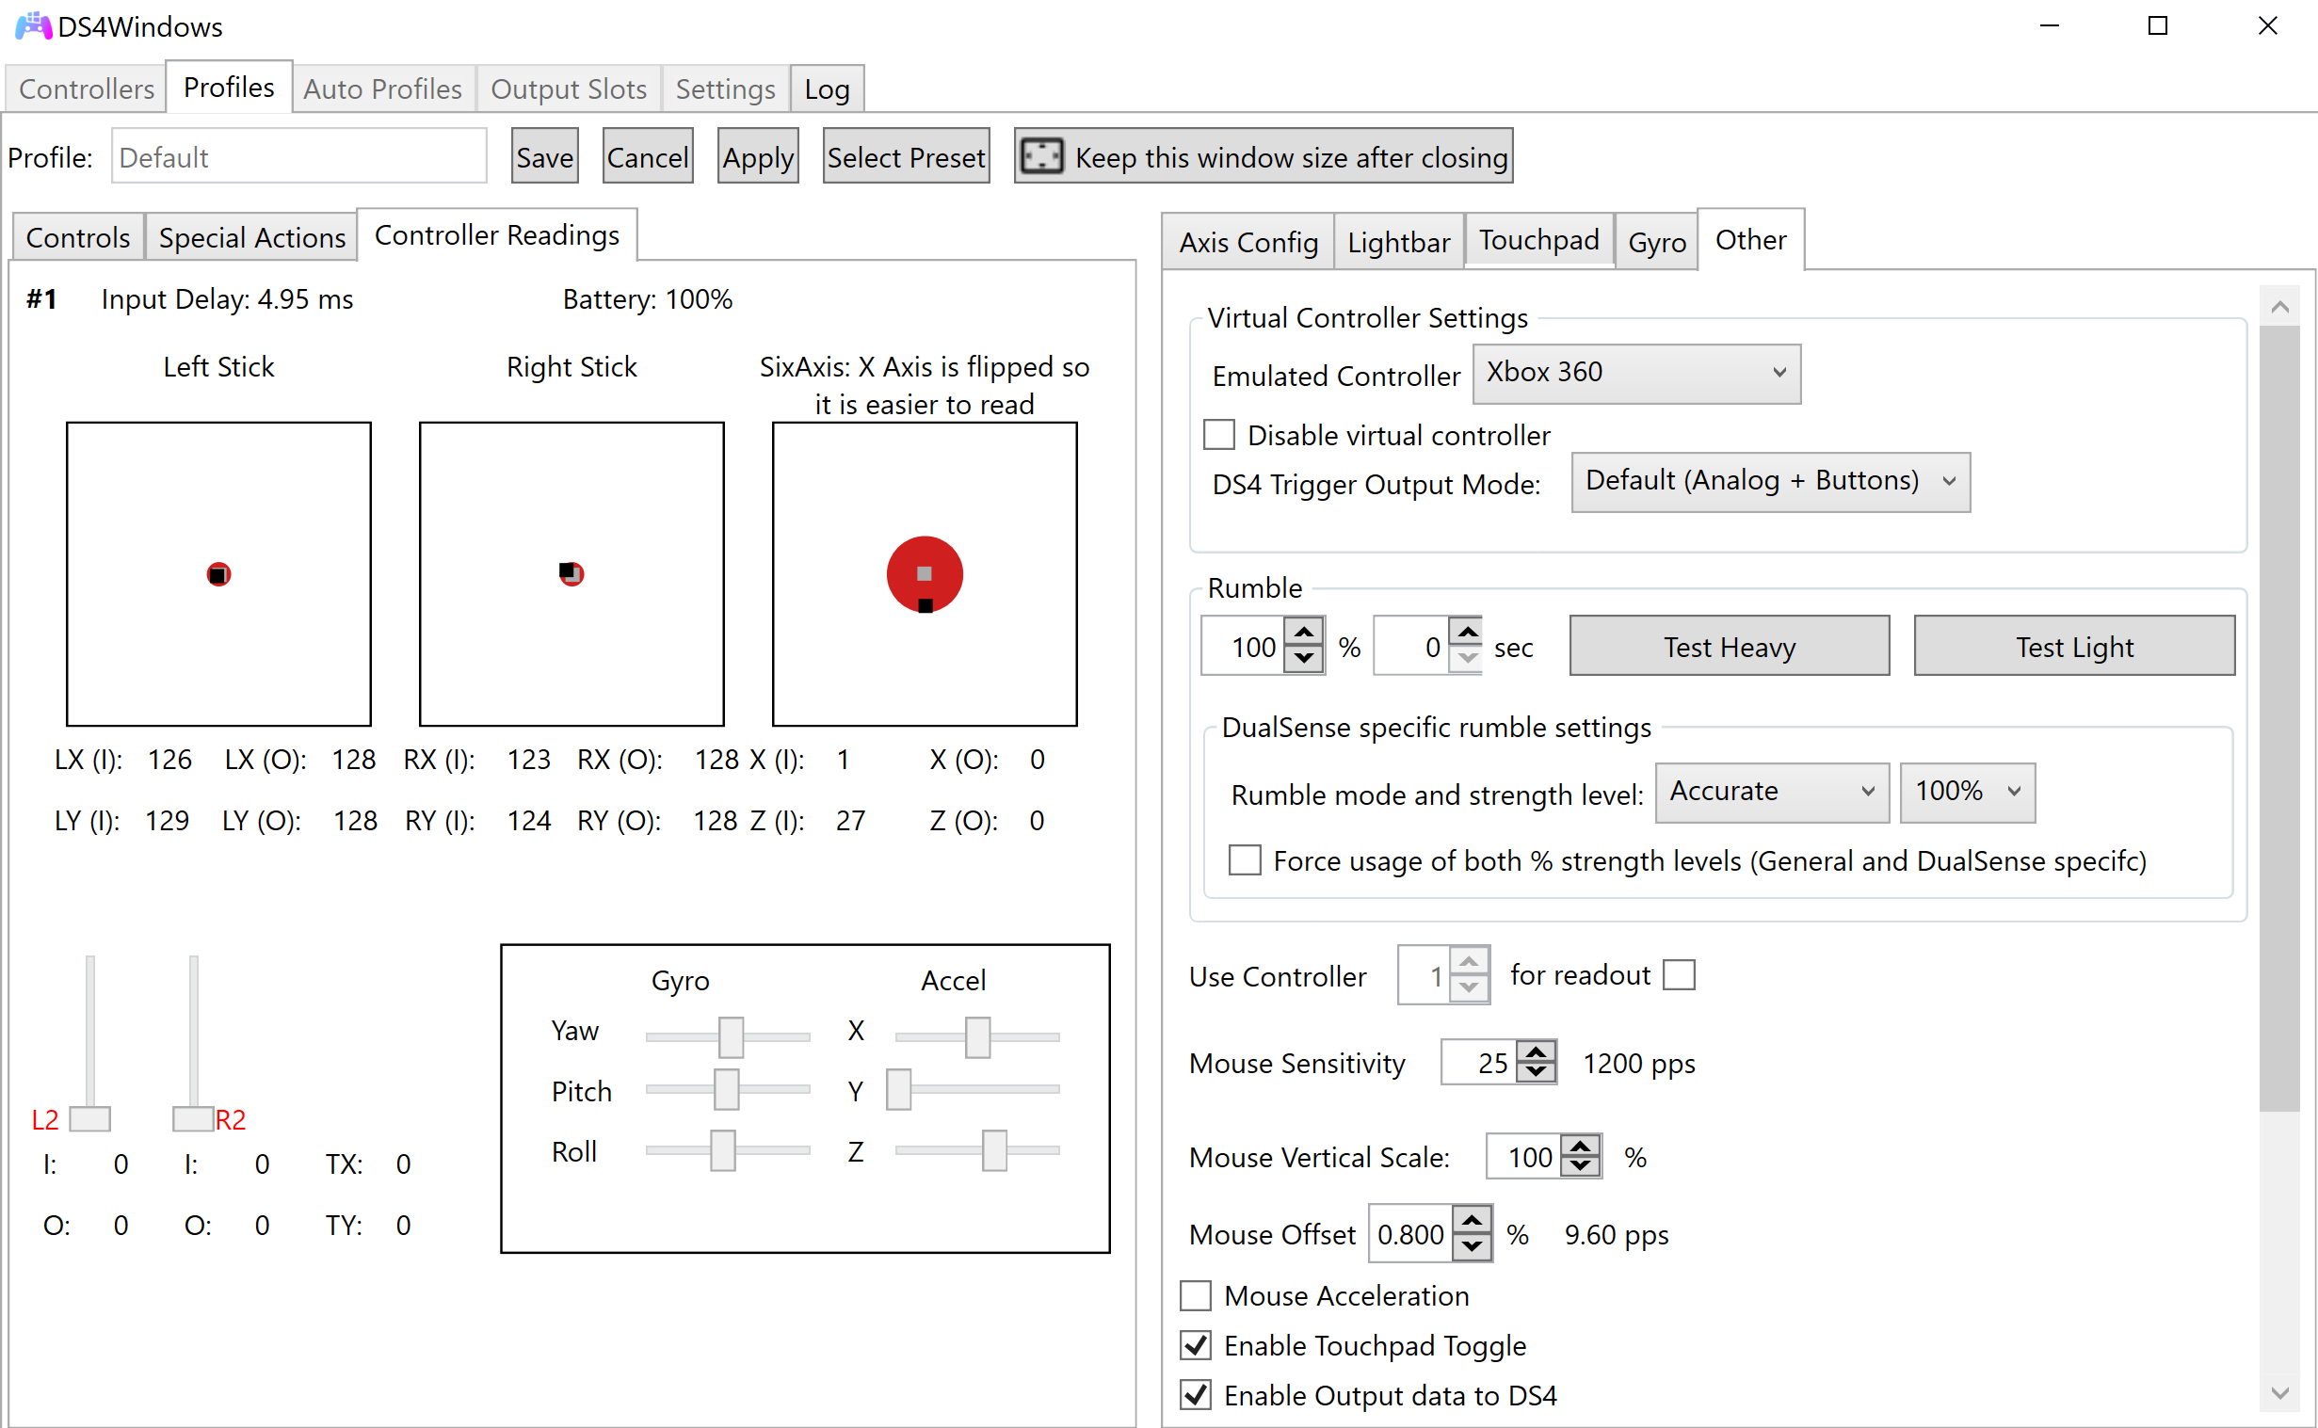Open Select Preset
The width and height of the screenshot is (2318, 1428).
pyautogui.click(x=907, y=156)
